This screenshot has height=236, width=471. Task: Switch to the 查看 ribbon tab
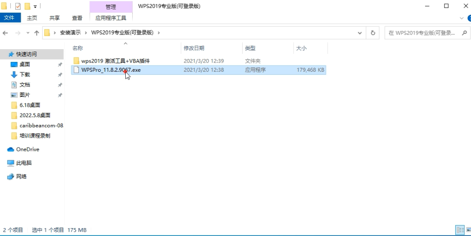[x=77, y=18]
